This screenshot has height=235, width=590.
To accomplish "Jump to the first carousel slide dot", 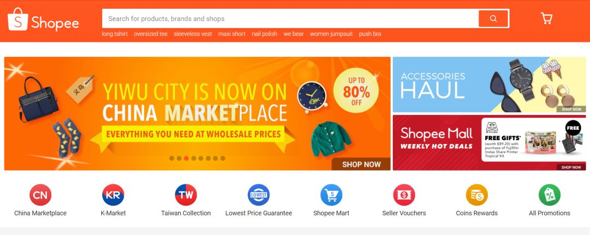I will (x=172, y=159).
